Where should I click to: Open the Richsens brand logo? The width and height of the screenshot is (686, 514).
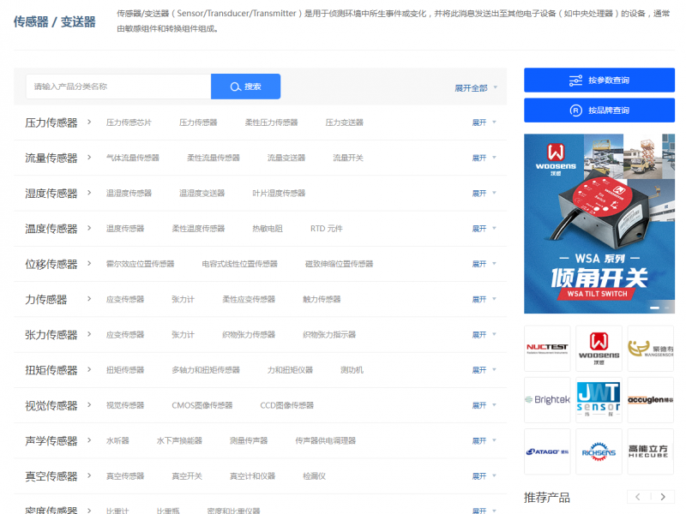pos(599,451)
